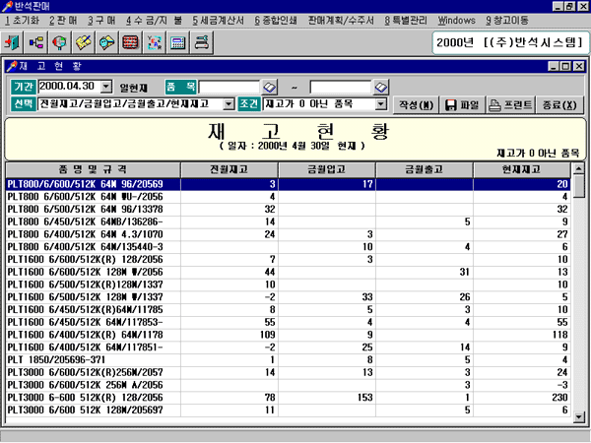The width and height of the screenshot is (591, 443).
Task: Click the 파일 save-to-file button
Action: tap(463, 104)
